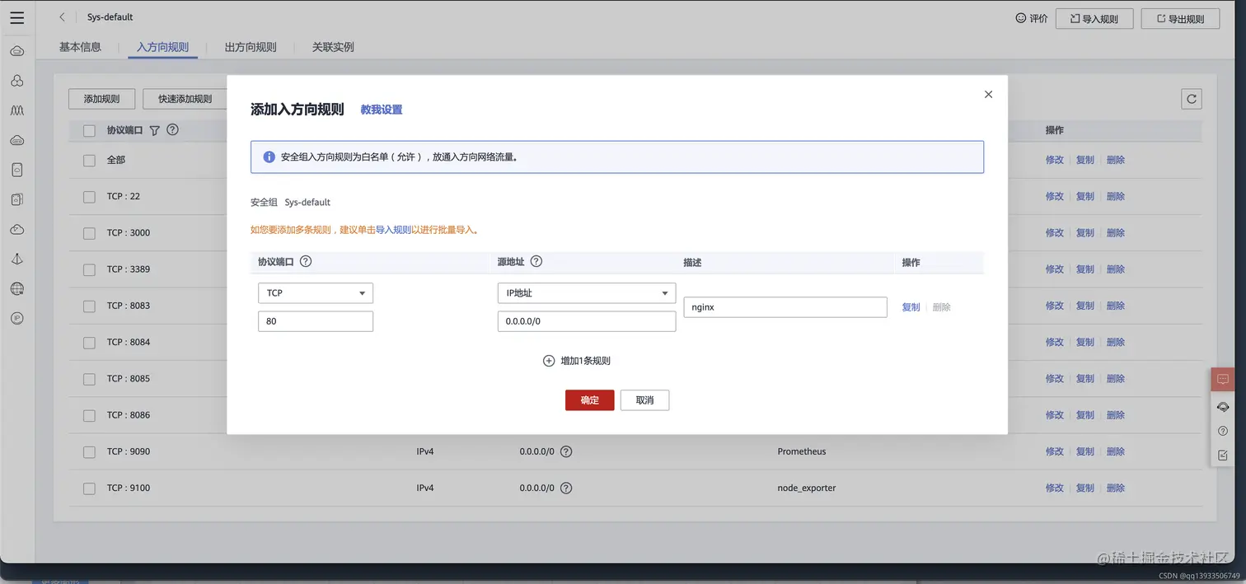This screenshot has height=584, width=1246.
Task: Click the filter icon beside 协议端口 column
Action: pyautogui.click(x=154, y=130)
